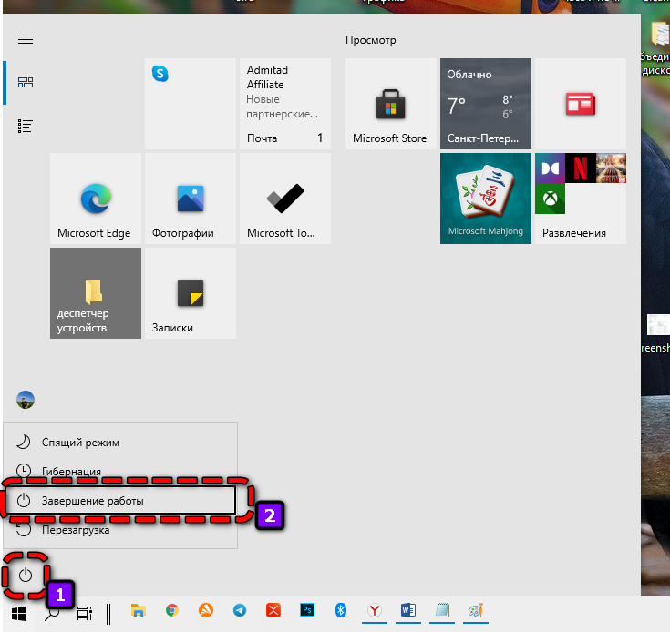Switch to Microsoft Word on the taskbar

click(408, 611)
